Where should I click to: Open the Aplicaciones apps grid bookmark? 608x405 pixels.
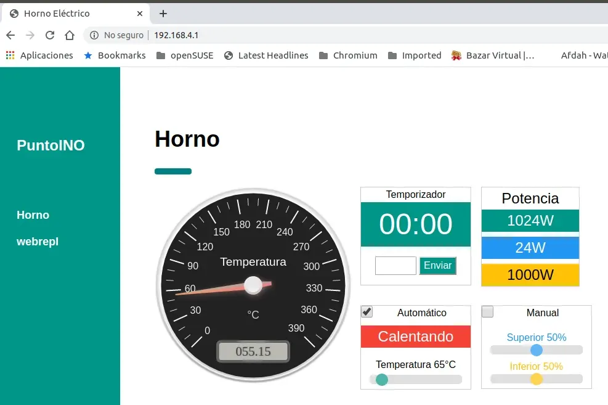(x=39, y=55)
